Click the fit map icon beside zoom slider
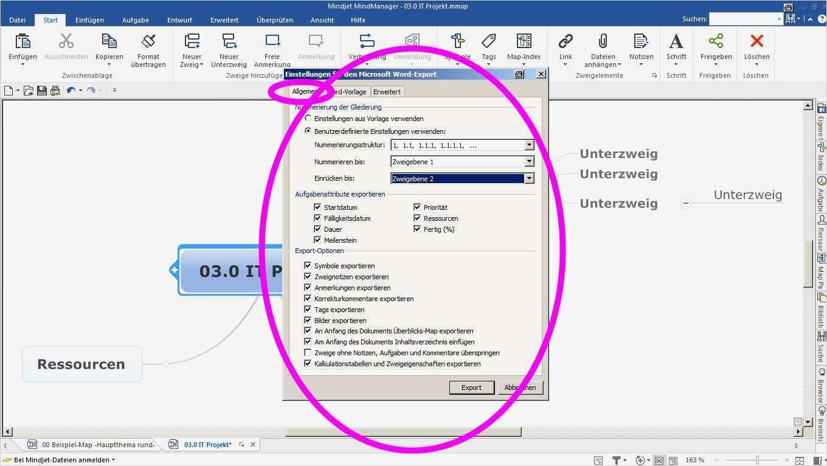This screenshot has width=827, height=466. (800, 461)
